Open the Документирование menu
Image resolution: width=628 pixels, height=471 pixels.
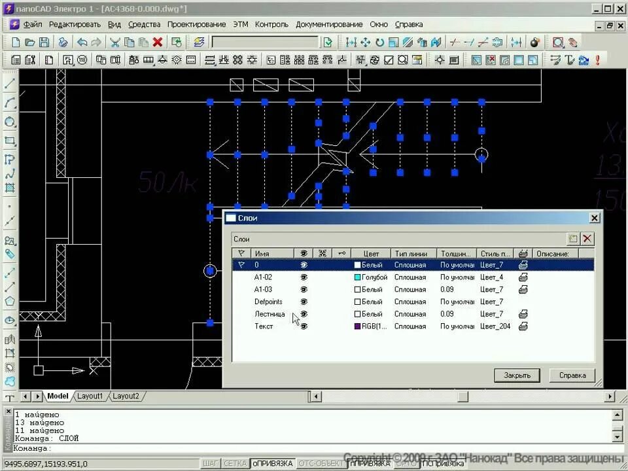329,24
